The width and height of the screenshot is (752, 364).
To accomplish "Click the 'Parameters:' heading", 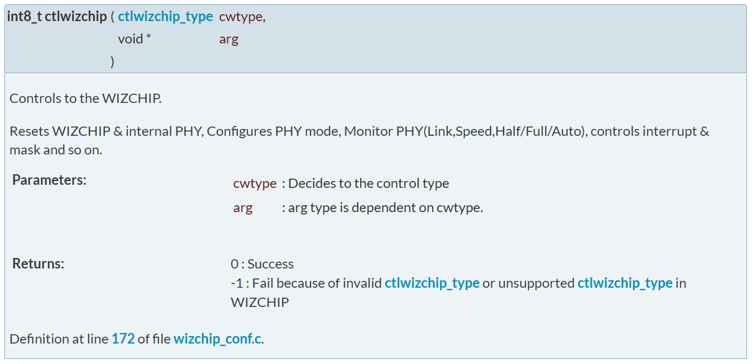I will click(x=49, y=180).
